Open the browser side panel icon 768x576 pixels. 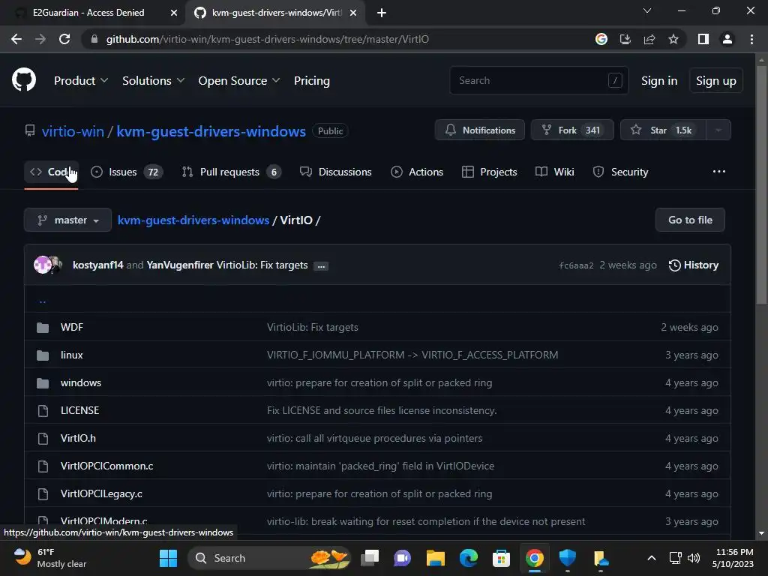[x=703, y=39]
